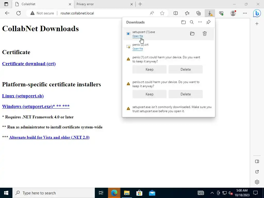Open the Bing Copilot sidebar button

point(257,13)
